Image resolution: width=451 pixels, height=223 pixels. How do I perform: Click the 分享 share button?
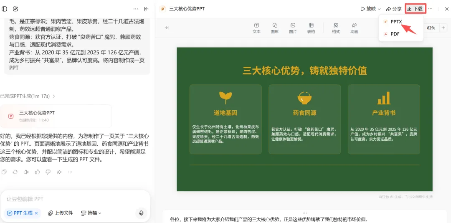pos(394,9)
